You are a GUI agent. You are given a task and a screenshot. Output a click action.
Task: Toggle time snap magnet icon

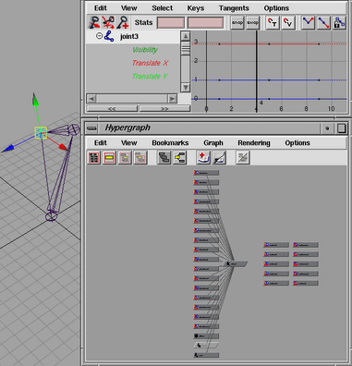click(273, 23)
